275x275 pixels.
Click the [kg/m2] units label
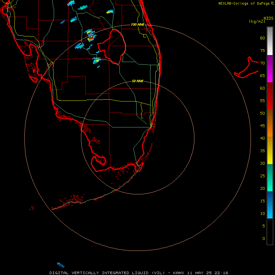coord(257,21)
